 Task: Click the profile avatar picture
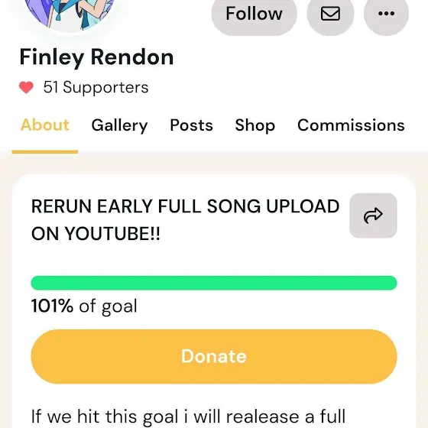[71, 12]
